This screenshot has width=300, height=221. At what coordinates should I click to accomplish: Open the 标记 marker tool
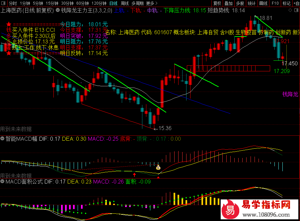click(x=286, y=3)
